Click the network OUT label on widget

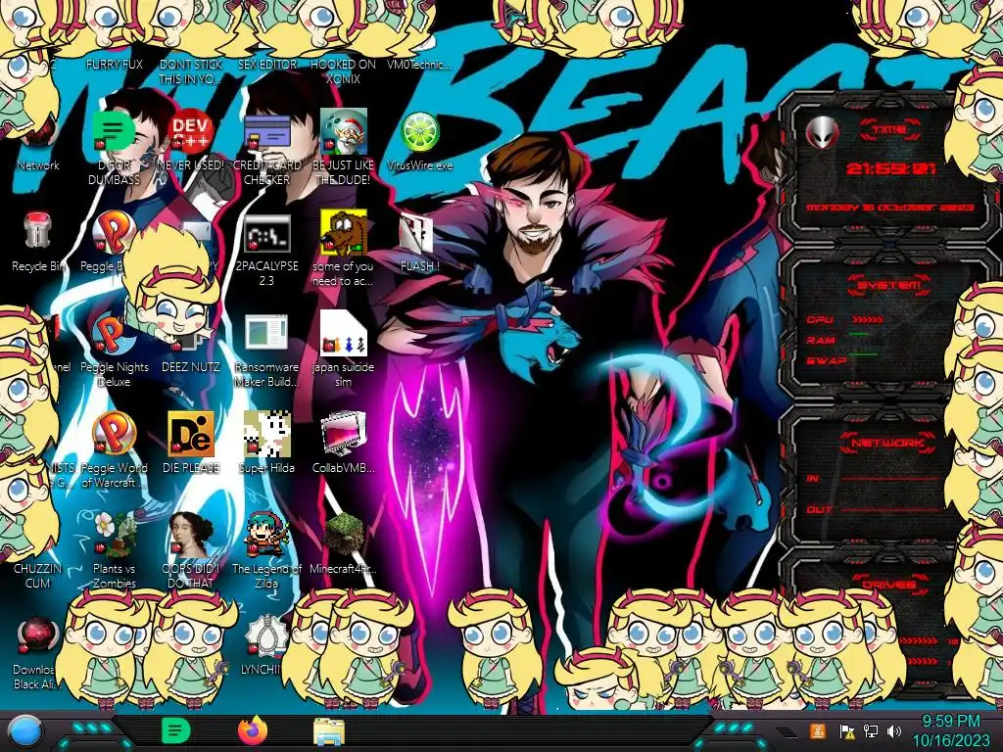coord(820,509)
